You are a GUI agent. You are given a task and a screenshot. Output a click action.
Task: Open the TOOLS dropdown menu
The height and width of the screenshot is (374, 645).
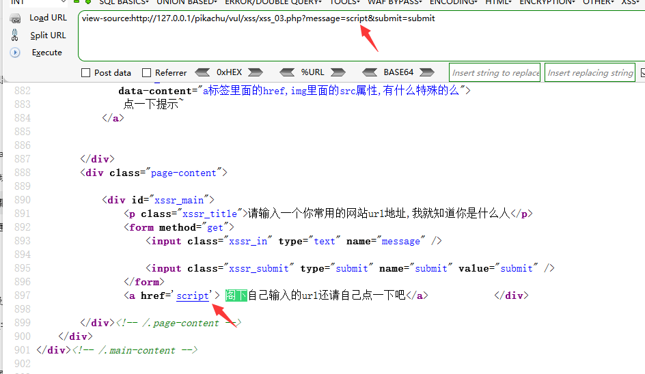point(345,2)
